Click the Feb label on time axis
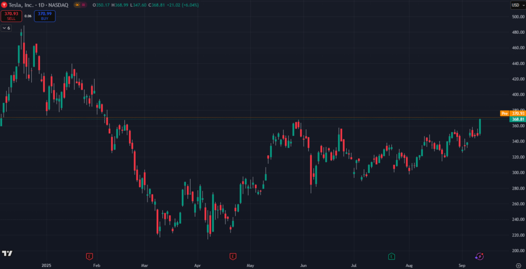 click(x=97, y=265)
